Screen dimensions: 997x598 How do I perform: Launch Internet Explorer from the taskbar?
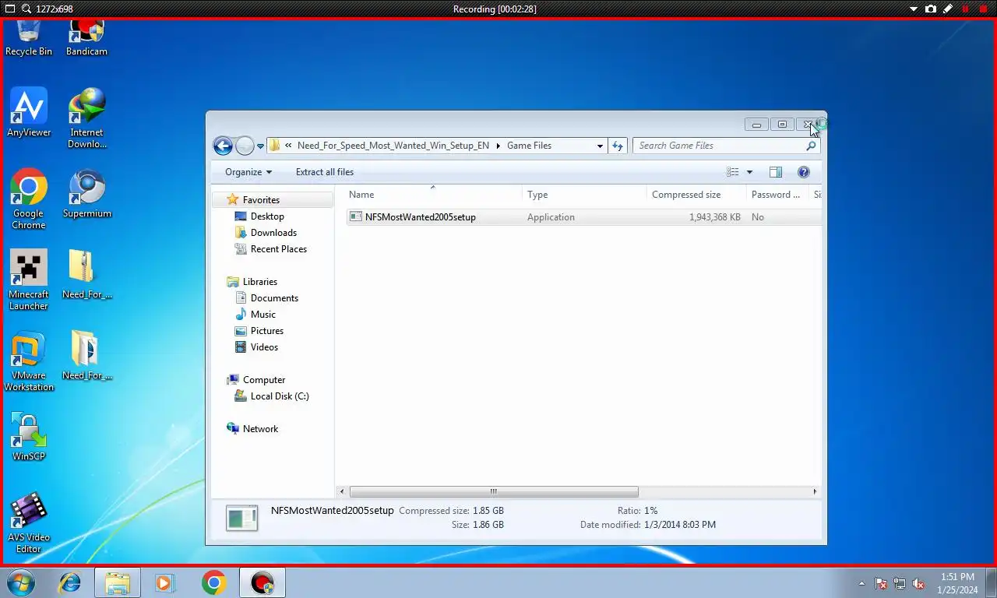coord(70,582)
